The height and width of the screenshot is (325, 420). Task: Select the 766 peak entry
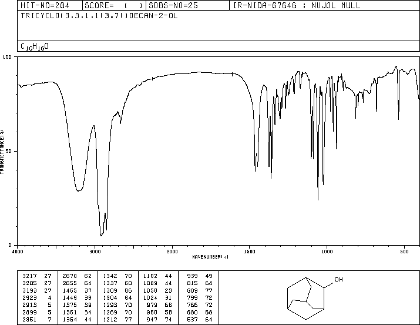click(200, 305)
